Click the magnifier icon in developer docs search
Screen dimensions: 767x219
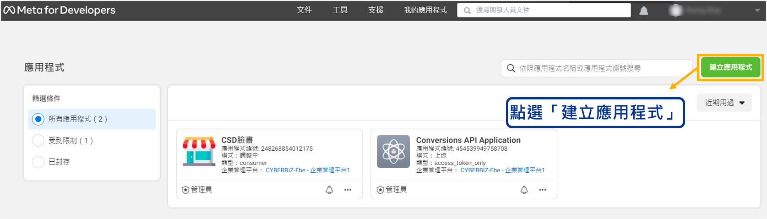pos(467,11)
